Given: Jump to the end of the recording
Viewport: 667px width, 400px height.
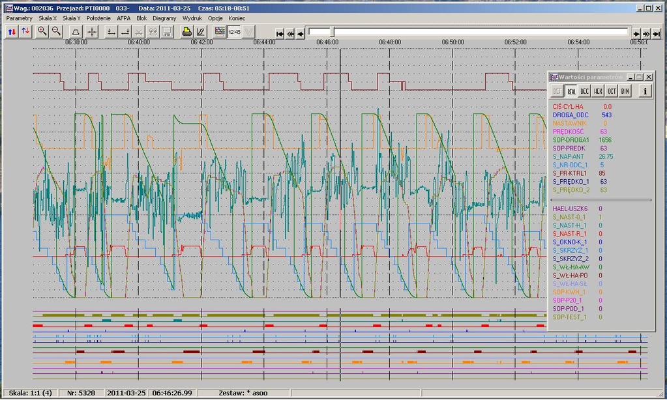Looking at the screenshot, I should pos(657,34).
